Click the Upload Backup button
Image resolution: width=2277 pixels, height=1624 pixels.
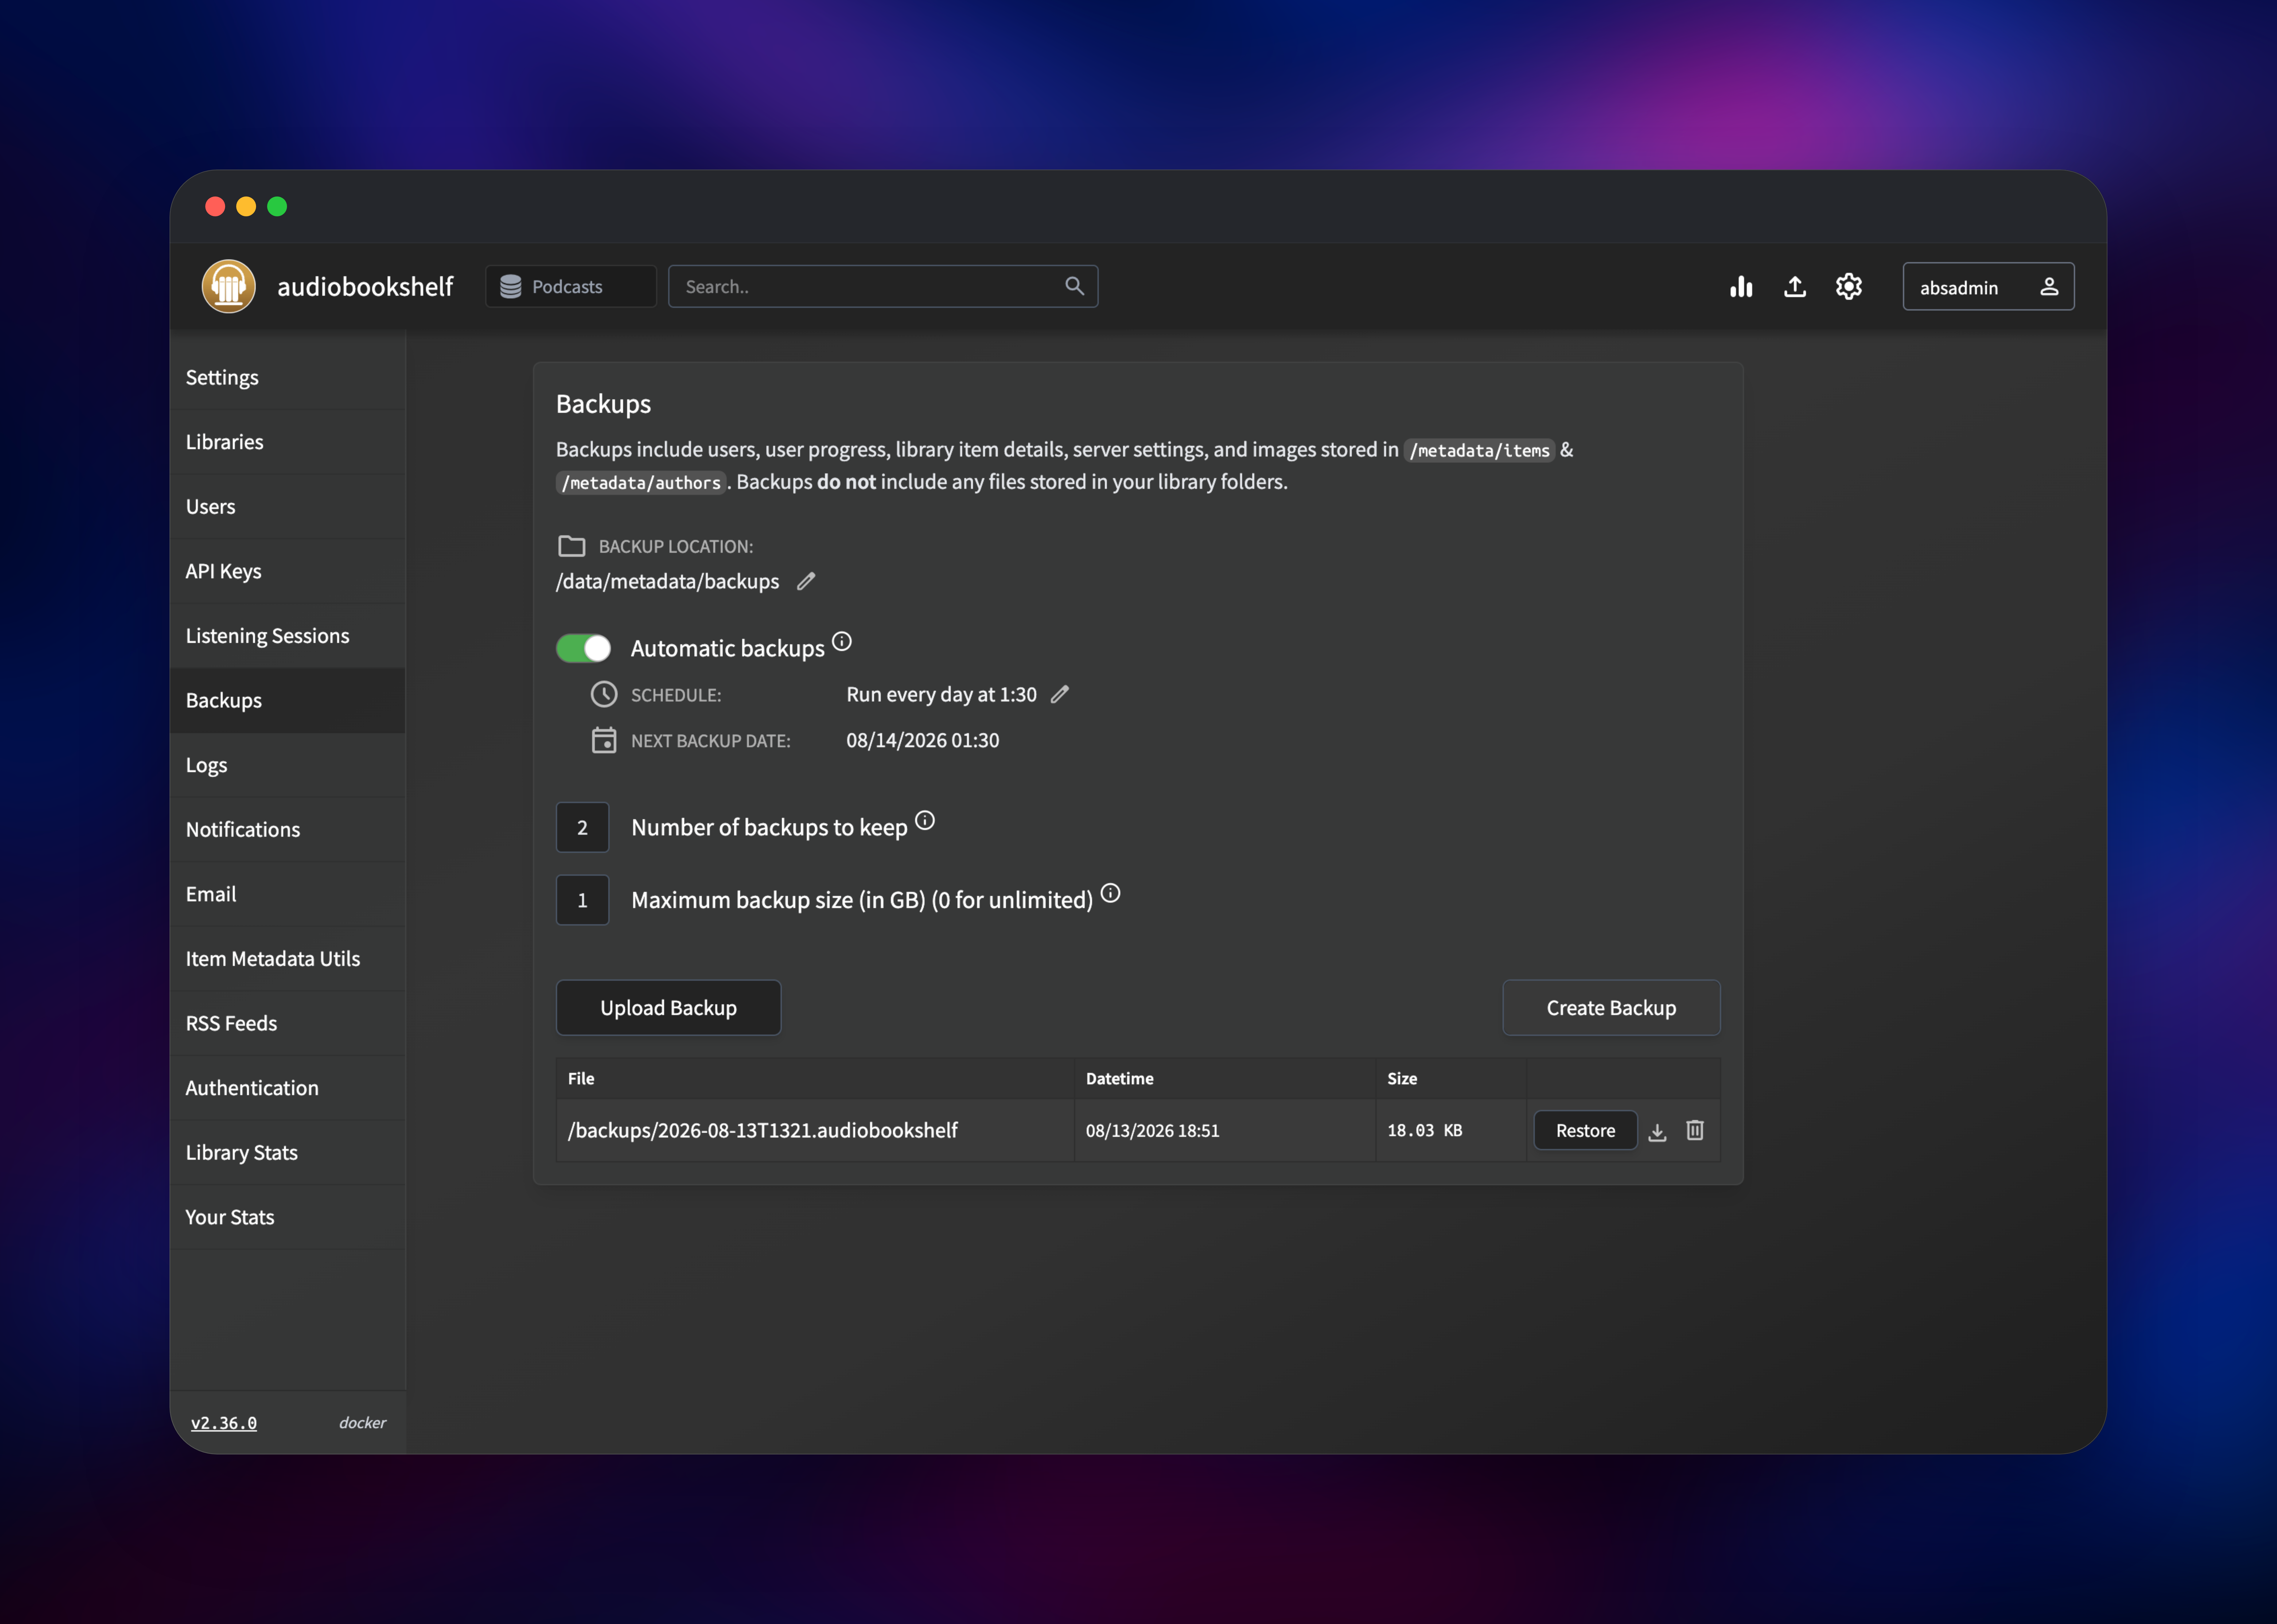[668, 1008]
